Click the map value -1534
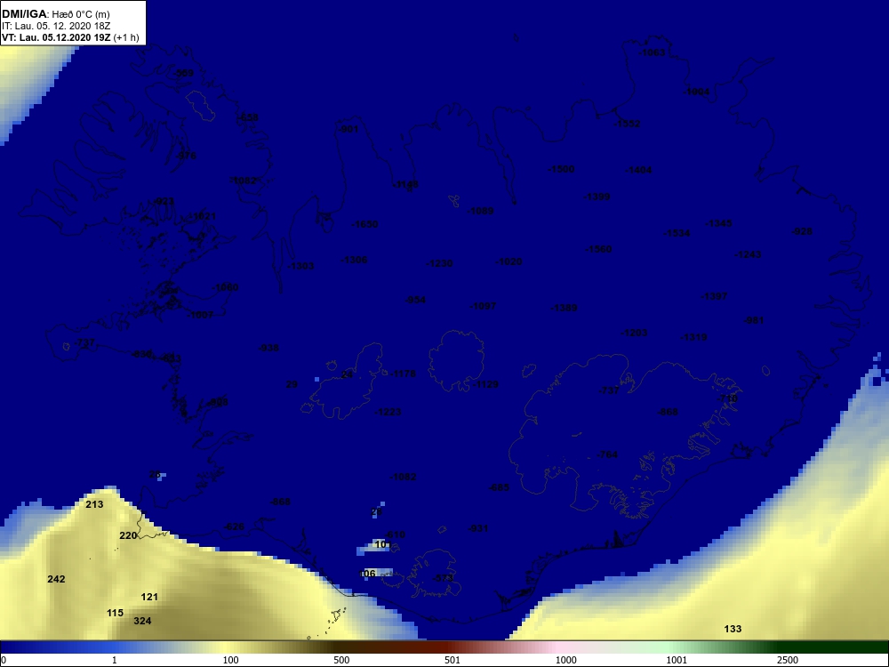 coord(677,232)
